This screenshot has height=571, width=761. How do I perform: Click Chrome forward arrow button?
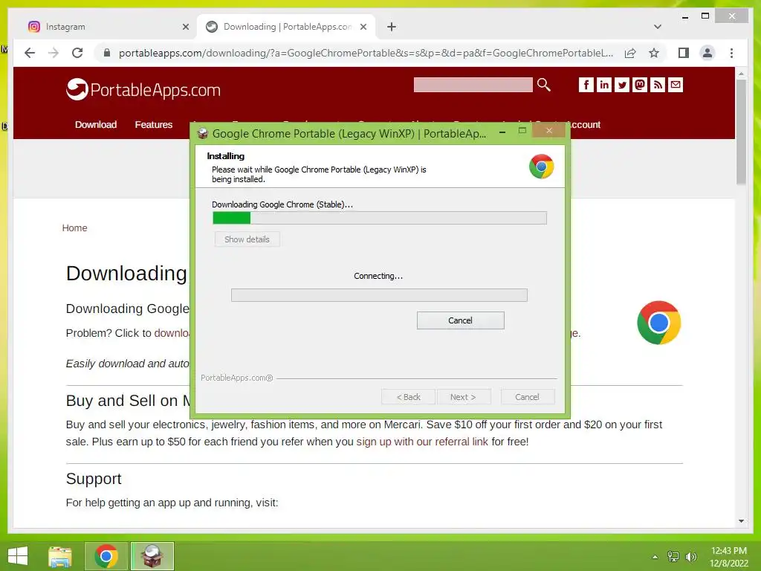pos(54,53)
